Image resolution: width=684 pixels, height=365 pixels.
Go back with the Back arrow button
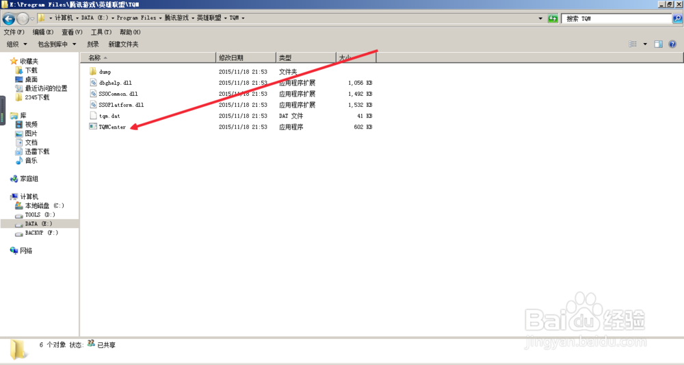[9, 18]
